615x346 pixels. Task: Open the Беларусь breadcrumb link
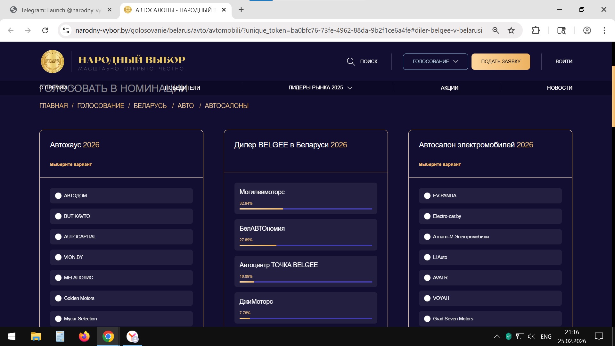(x=150, y=106)
